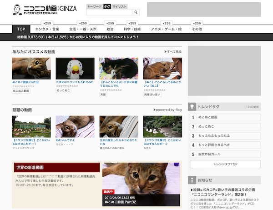Select the タグ search tab
Screen dimensions: 273x210
click(107, 7)
